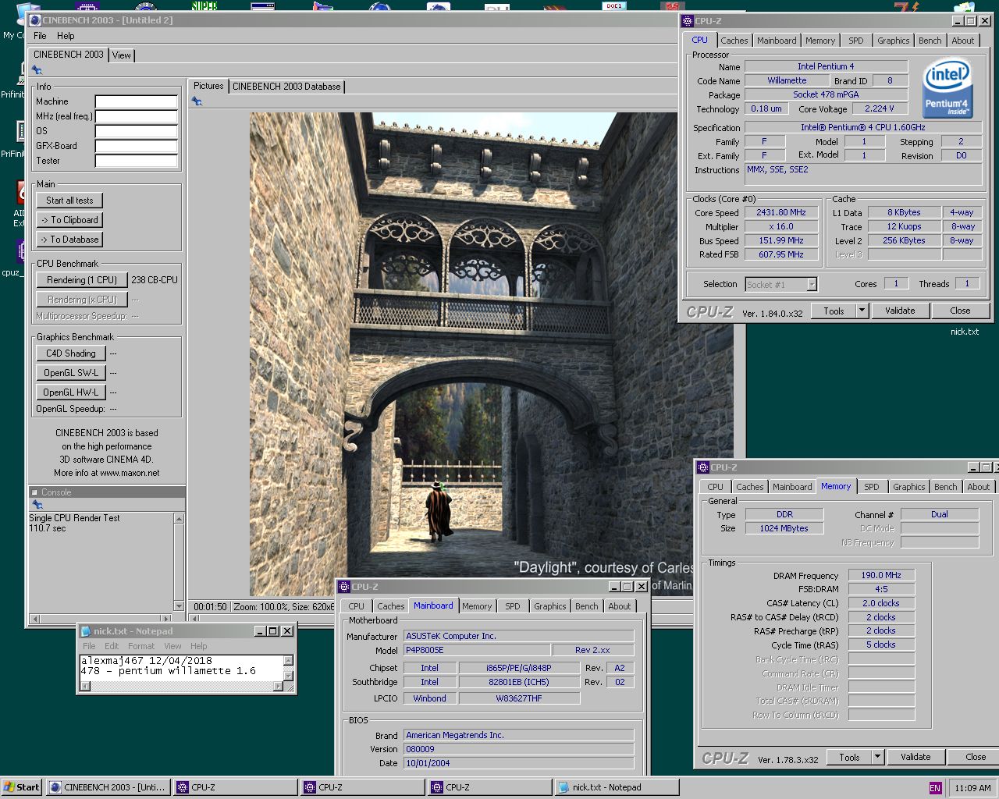Screen dimensions: 999x799
Task: Click Console scrollbar down arrow
Action: click(x=179, y=606)
